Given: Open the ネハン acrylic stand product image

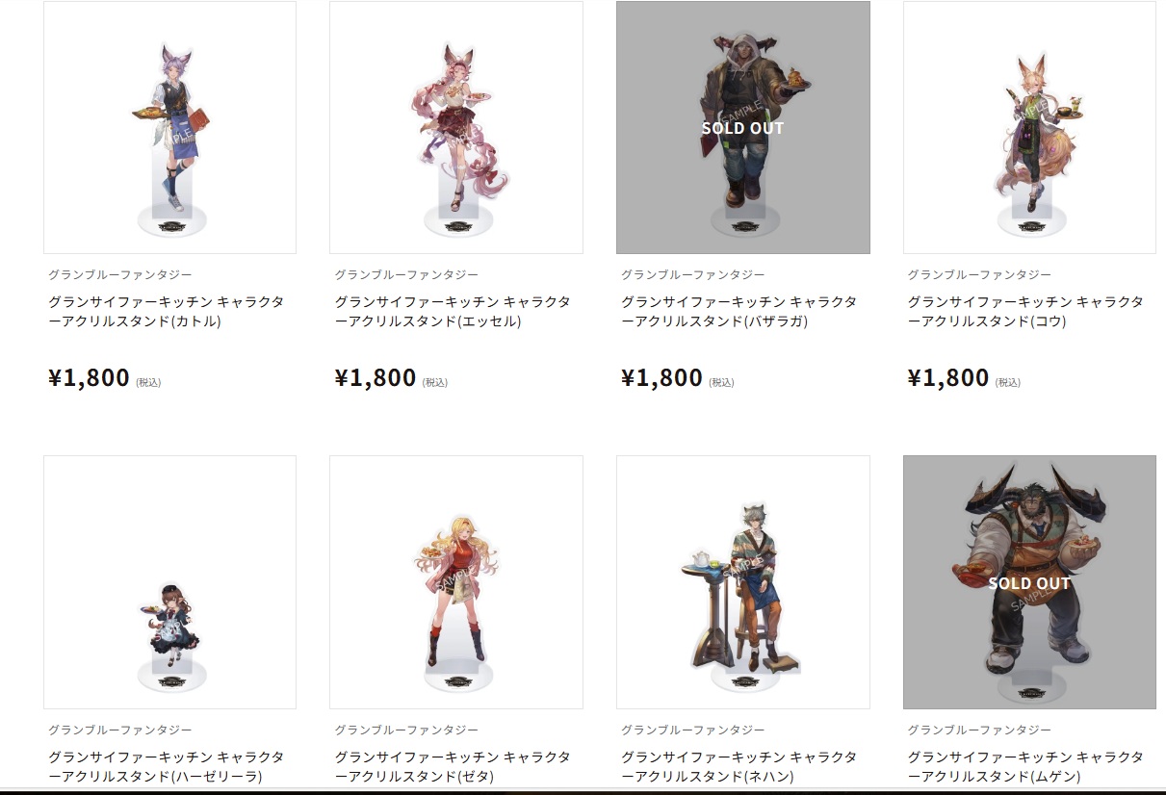Looking at the screenshot, I should pyautogui.click(x=743, y=582).
